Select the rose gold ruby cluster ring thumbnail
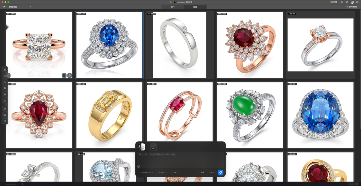The width and height of the screenshot is (361, 186). click(250, 45)
